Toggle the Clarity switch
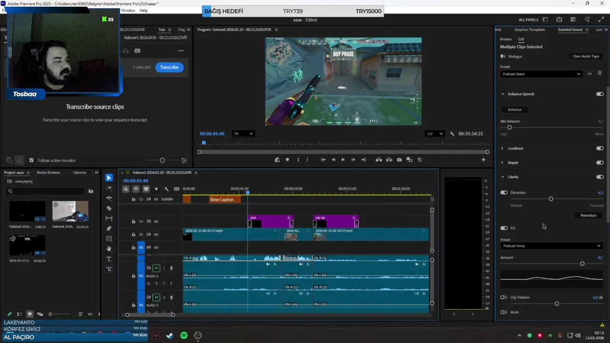610x343 pixels. click(x=600, y=177)
